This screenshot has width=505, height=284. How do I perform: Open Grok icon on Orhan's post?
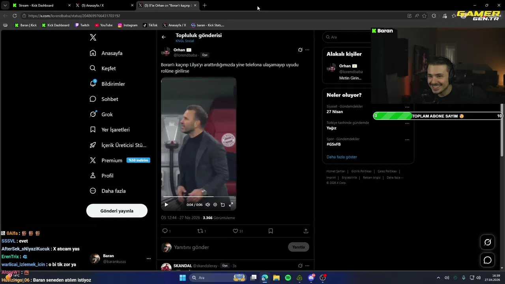click(300, 50)
